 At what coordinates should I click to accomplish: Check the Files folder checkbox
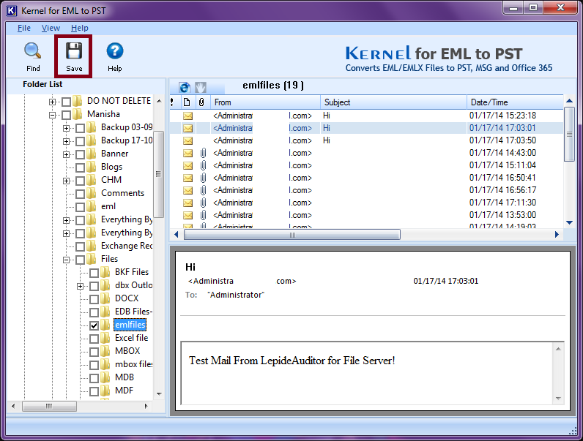80,260
